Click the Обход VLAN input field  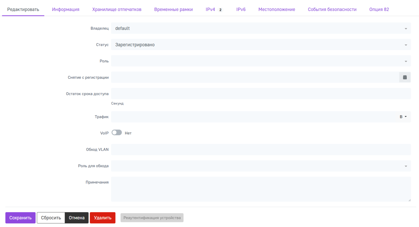[x=261, y=150]
